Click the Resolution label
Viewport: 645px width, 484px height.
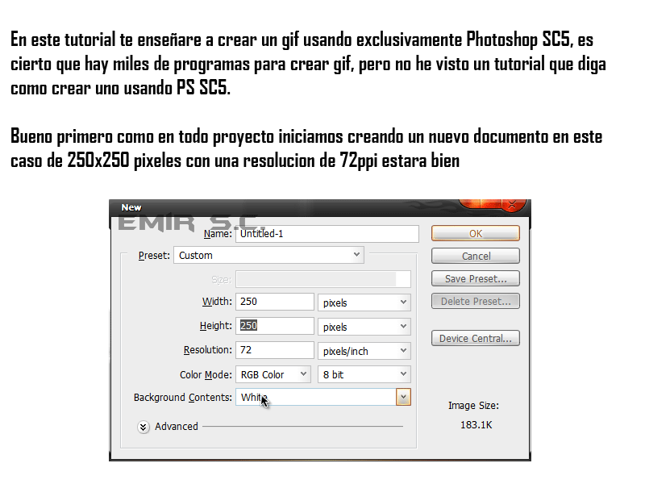[x=208, y=350]
